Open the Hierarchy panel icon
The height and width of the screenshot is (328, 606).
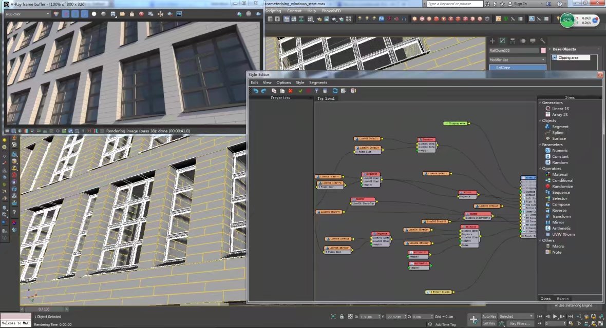click(x=513, y=40)
